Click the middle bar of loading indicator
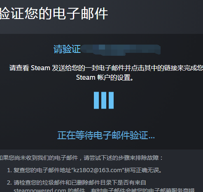Image resolution: width=203 pixels, height=192 pixels. (104, 100)
